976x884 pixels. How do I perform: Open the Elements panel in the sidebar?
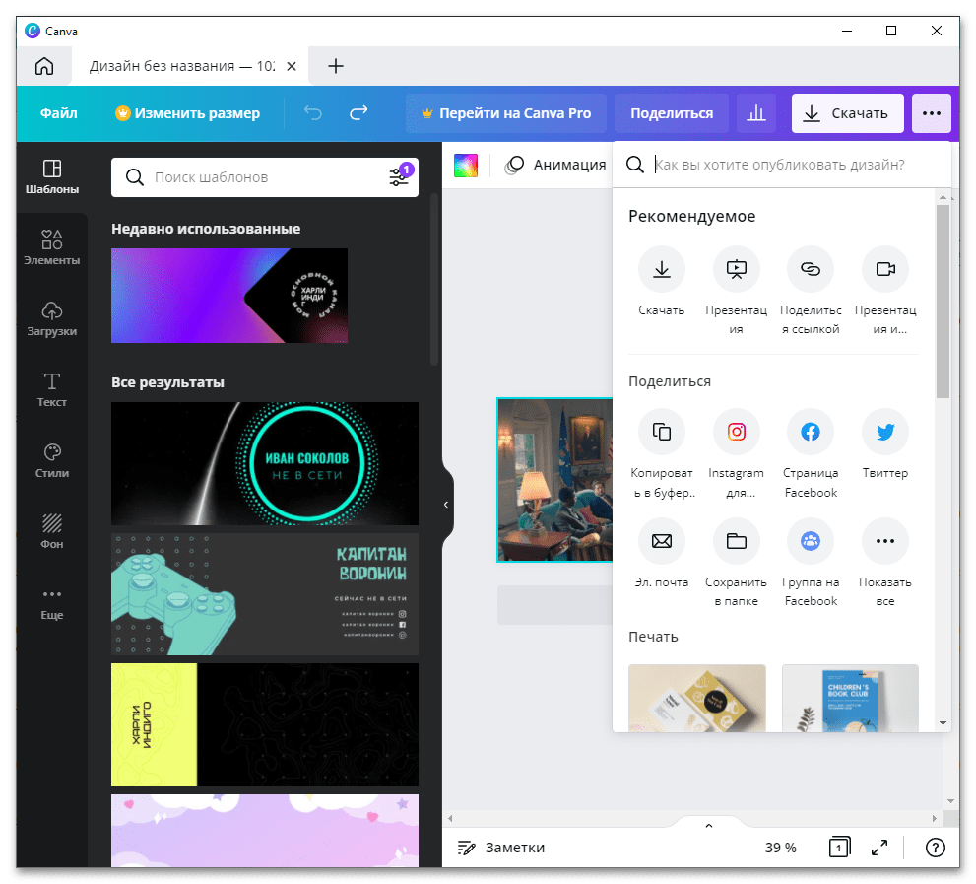click(x=51, y=248)
